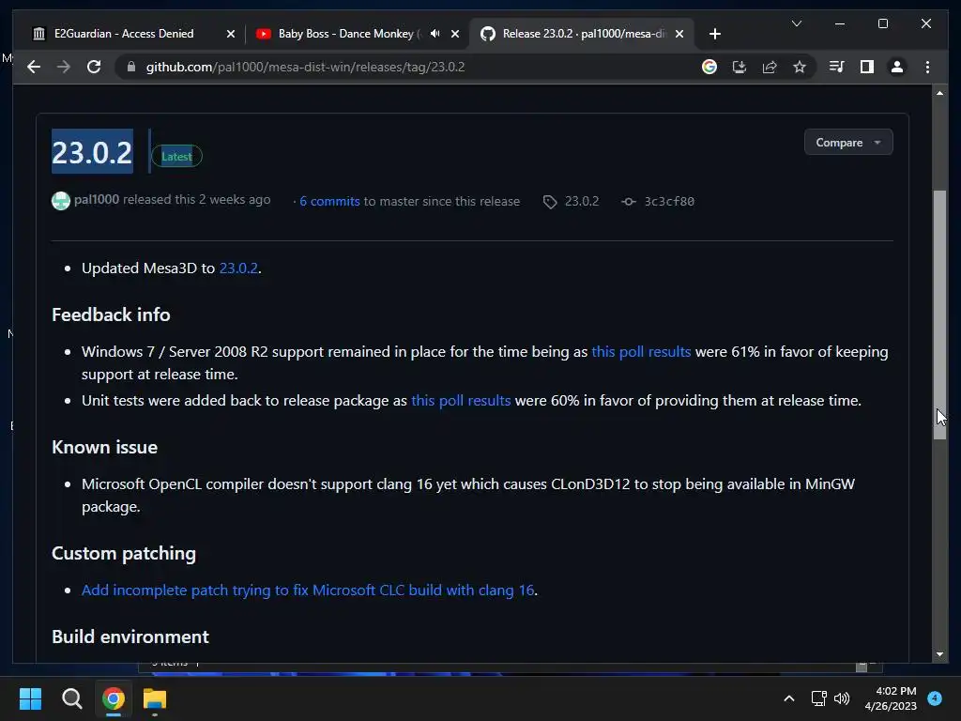Image resolution: width=961 pixels, height=721 pixels.
Task: Click Chrome taskbar icon
Action: point(114,698)
